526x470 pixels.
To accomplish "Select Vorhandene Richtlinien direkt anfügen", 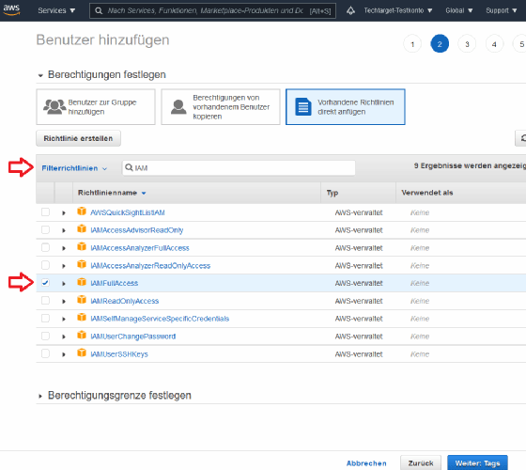I will click(346, 107).
